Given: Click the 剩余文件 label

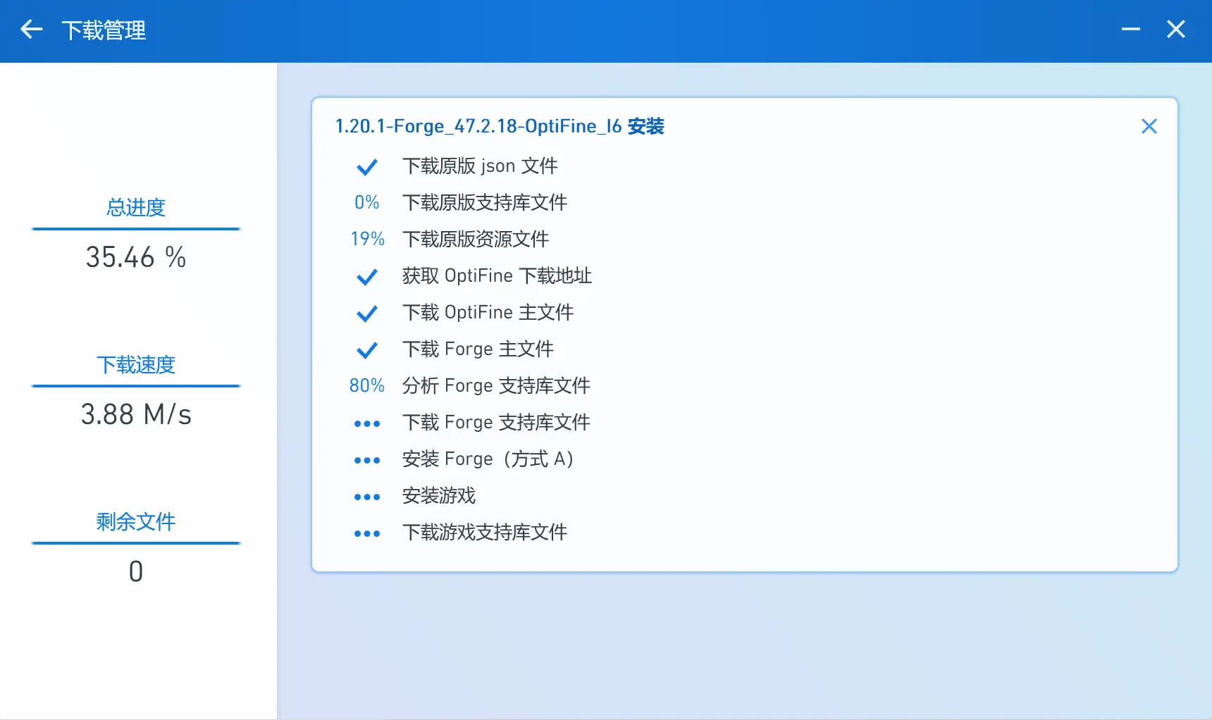Looking at the screenshot, I should (x=136, y=521).
